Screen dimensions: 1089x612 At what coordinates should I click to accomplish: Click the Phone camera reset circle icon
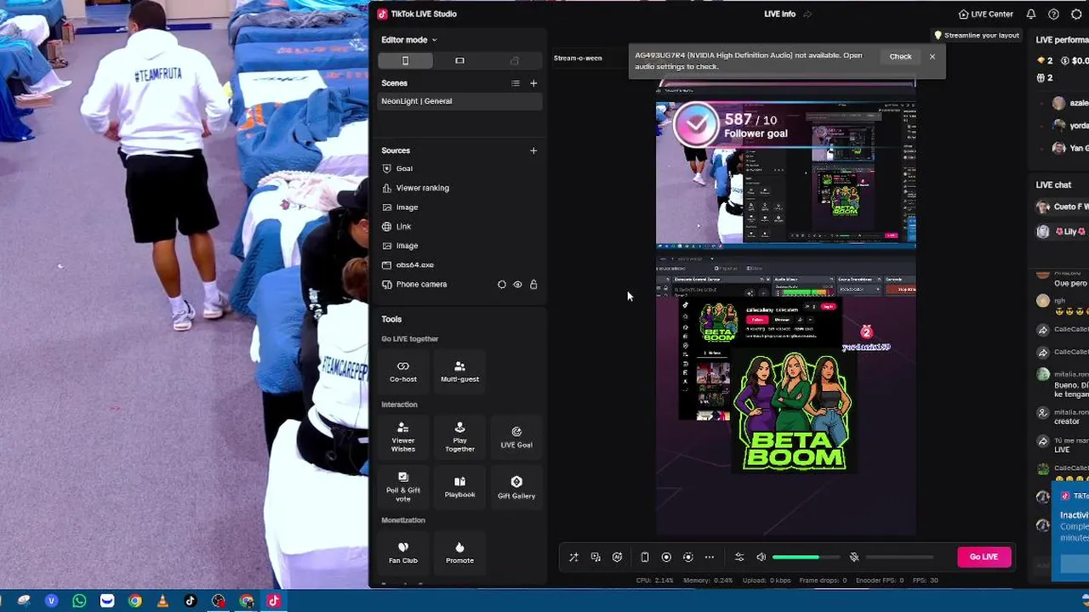[x=501, y=285]
